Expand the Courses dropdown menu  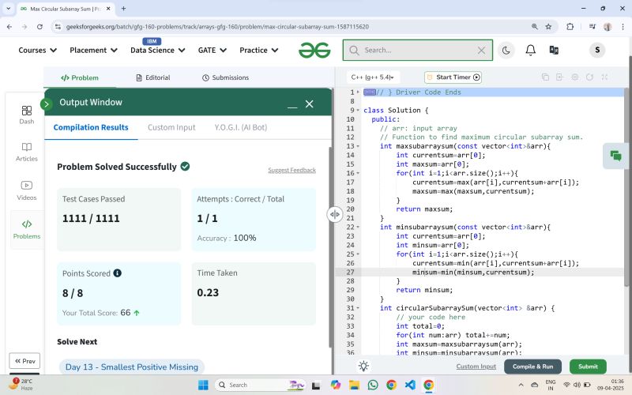point(37,51)
